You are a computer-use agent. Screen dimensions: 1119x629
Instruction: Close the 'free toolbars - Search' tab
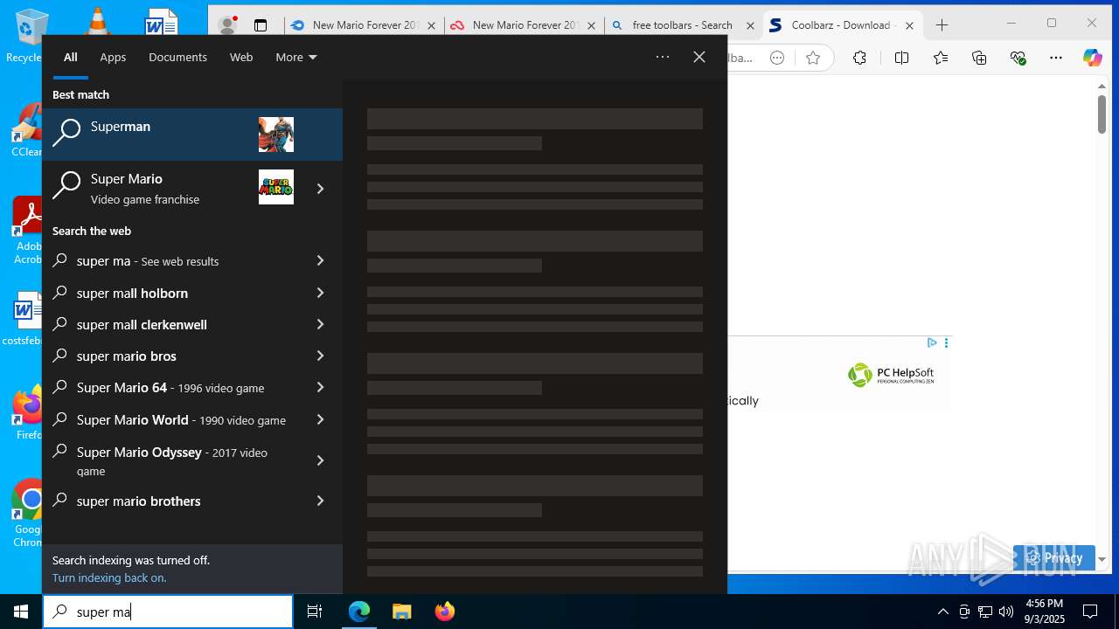tap(750, 25)
